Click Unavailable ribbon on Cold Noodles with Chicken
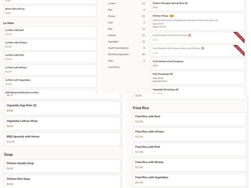Image resolution: width=251 pixels, height=188 pixels. click(239, 50)
